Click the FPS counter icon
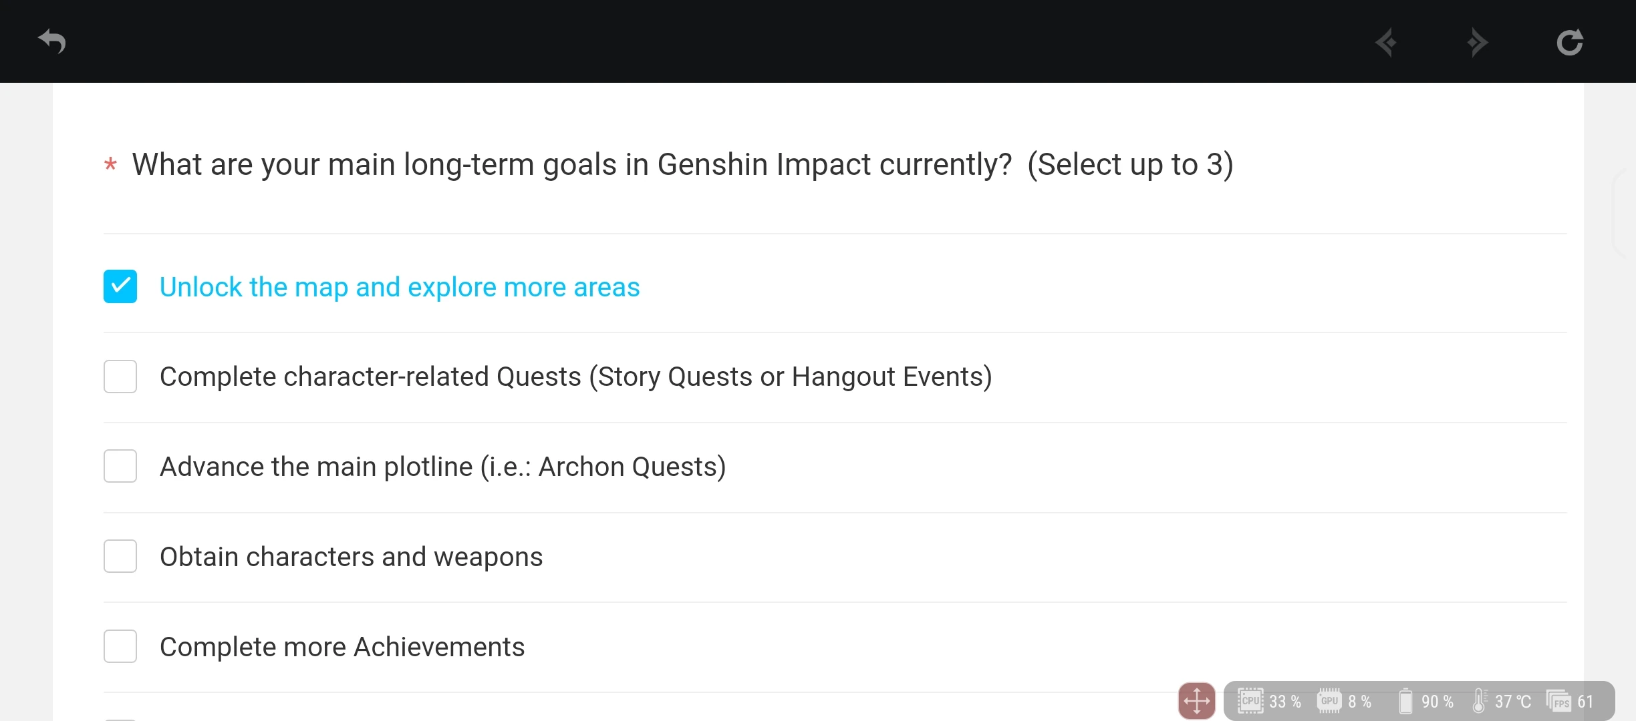 pyautogui.click(x=1558, y=702)
